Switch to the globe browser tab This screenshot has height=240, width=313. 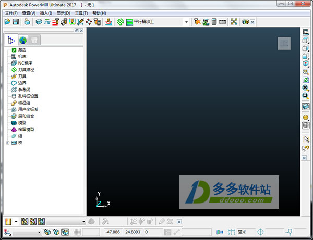click(23, 40)
